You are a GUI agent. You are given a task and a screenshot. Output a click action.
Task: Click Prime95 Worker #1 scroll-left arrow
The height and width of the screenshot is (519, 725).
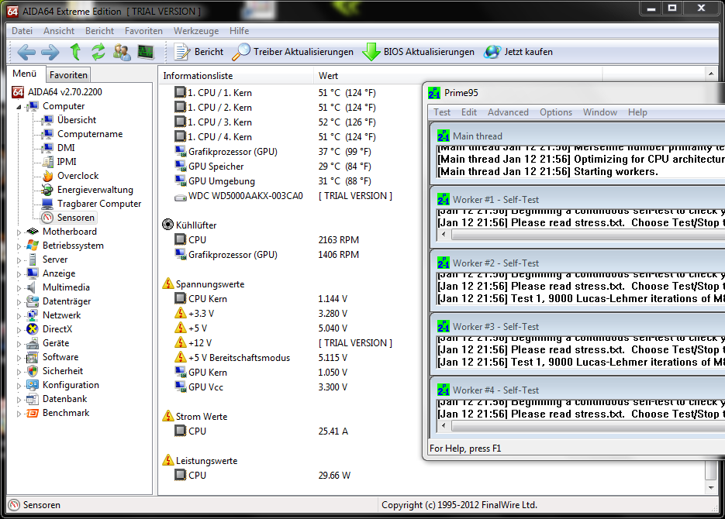[x=444, y=234]
